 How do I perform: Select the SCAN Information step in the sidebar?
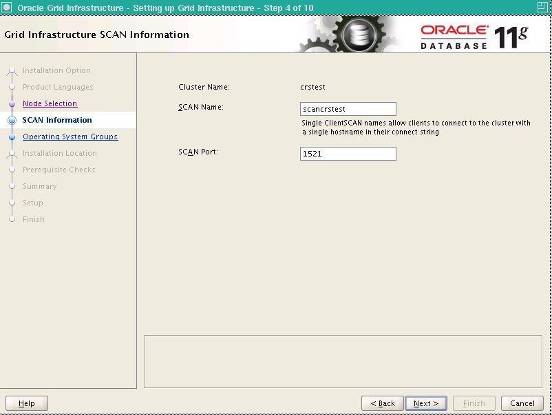57,121
